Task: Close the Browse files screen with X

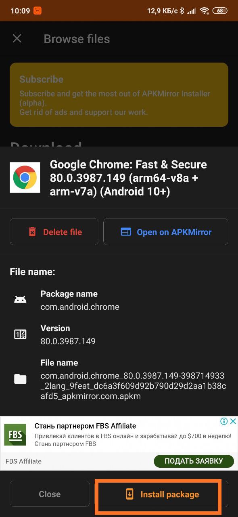Action: point(17,38)
